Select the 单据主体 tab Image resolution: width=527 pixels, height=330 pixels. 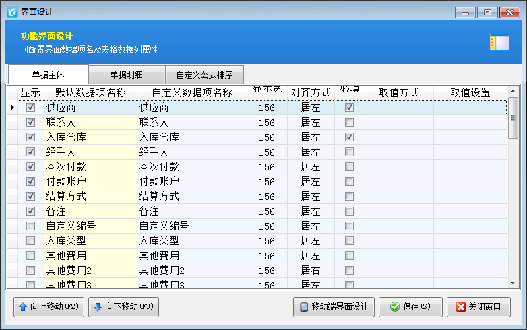tap(48, 75)
